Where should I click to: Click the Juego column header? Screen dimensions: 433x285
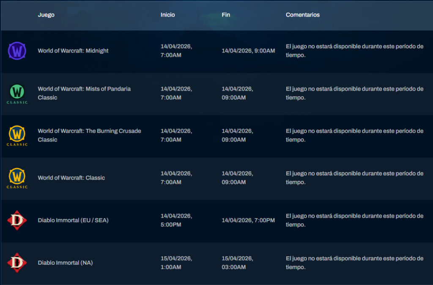46,15
